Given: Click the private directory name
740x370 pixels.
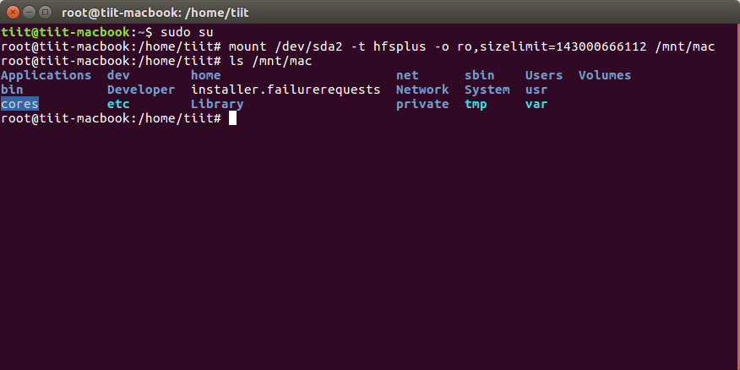Looking at the screenshot, I should point(422,105).
